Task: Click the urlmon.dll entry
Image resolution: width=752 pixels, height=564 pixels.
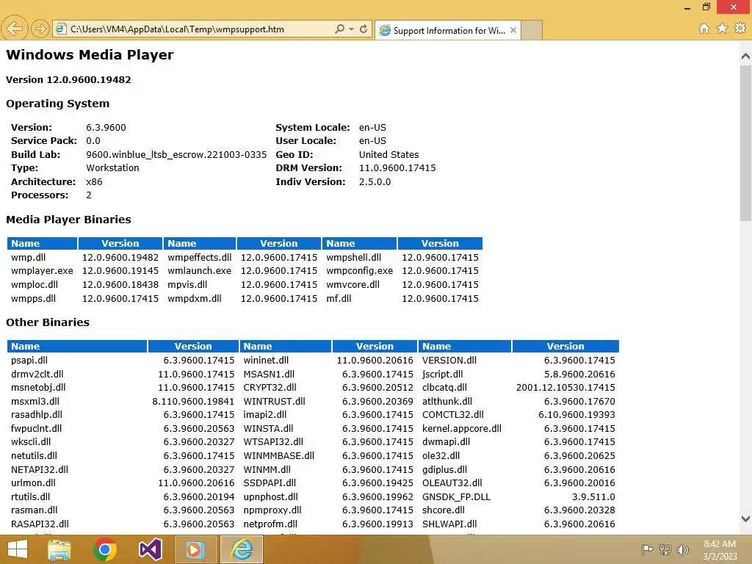Action: 33,483
